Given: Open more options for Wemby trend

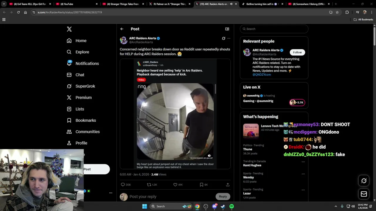Looking at the screenshot, I should click(303, 174).
